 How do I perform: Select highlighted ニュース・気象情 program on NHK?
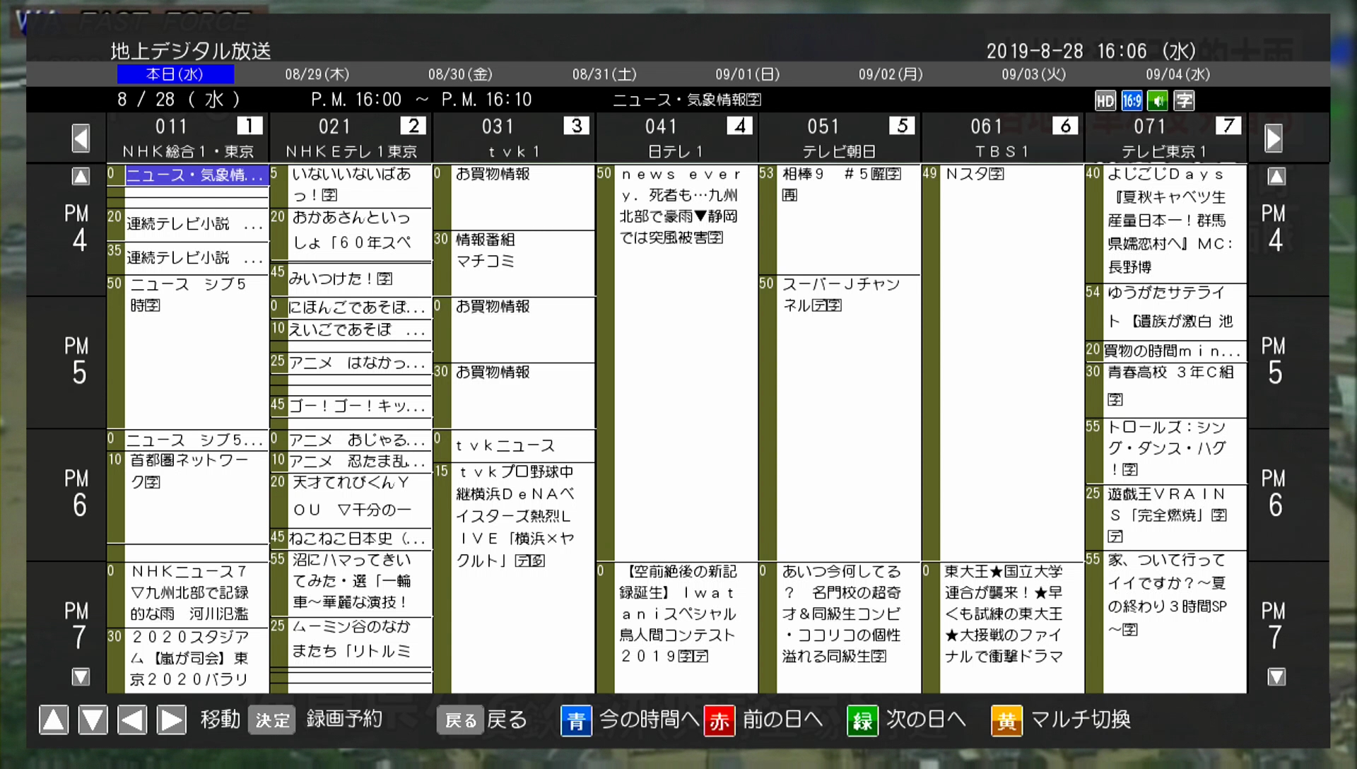(x=196, y=175)
